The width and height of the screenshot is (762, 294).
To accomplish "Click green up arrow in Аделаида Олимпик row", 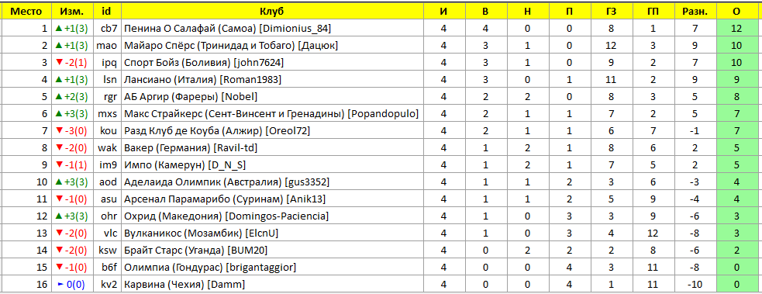I will [x=59, y=182].
